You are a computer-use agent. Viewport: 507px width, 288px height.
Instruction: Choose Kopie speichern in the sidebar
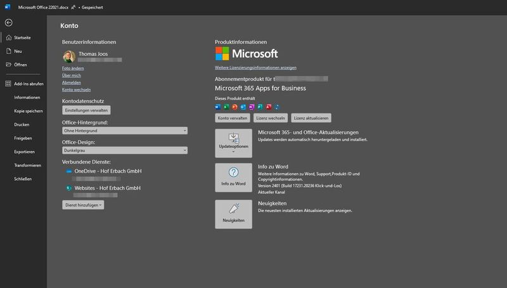pyautogui.click(x=29, y=111)
